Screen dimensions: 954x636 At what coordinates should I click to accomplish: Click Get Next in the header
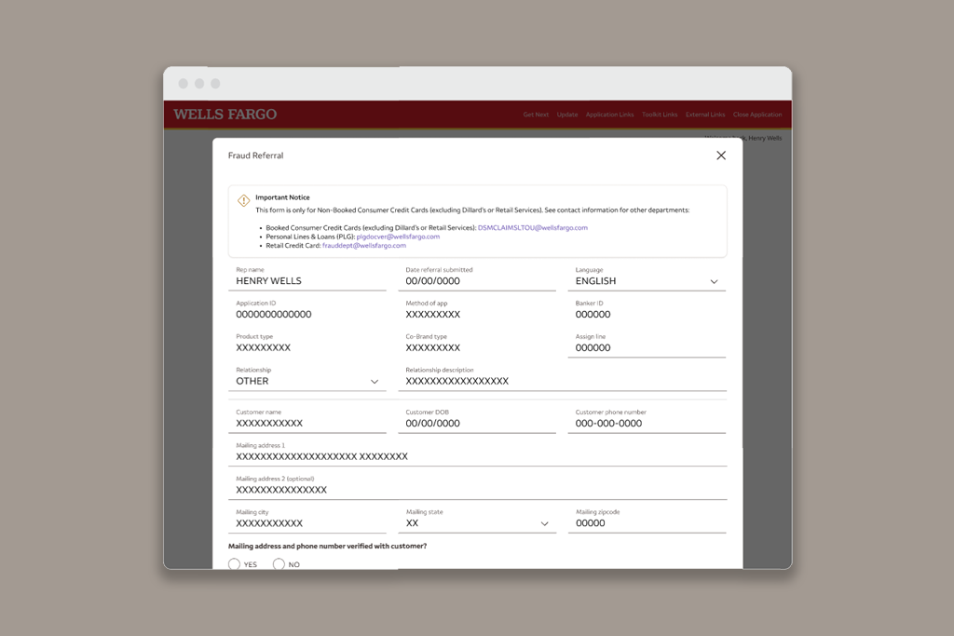(x=536, y=115)
